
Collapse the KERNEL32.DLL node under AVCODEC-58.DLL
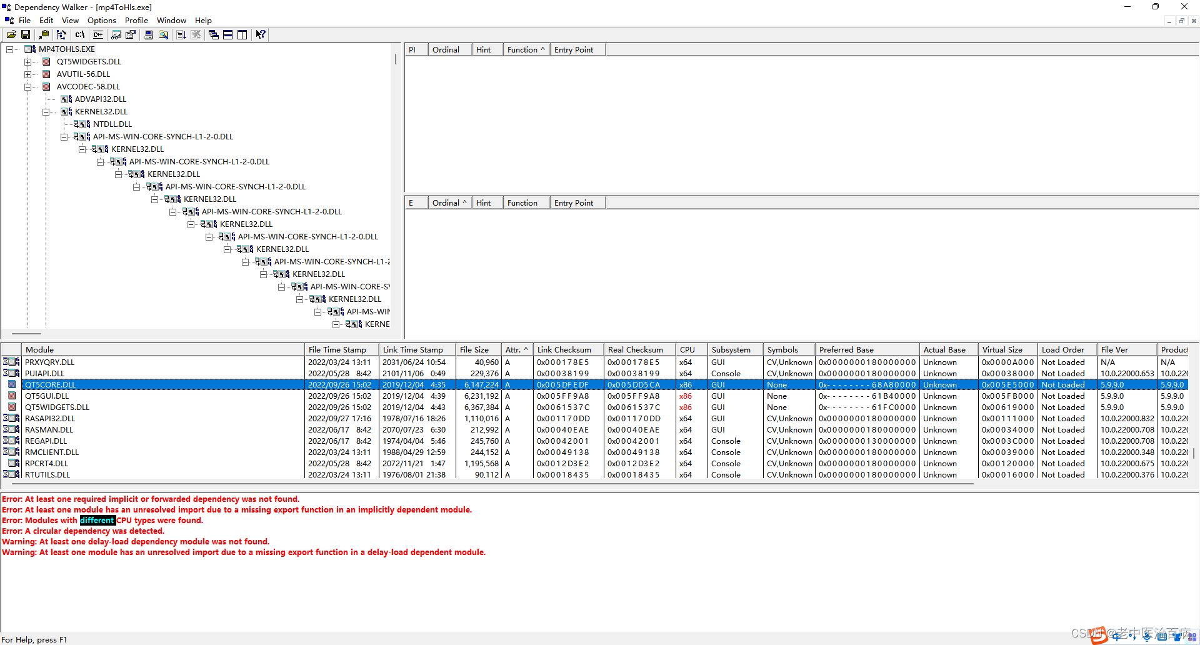pyautogui.click(x=47, y=111)
